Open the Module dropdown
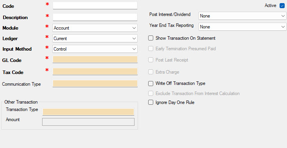 [x=95, y=28]
